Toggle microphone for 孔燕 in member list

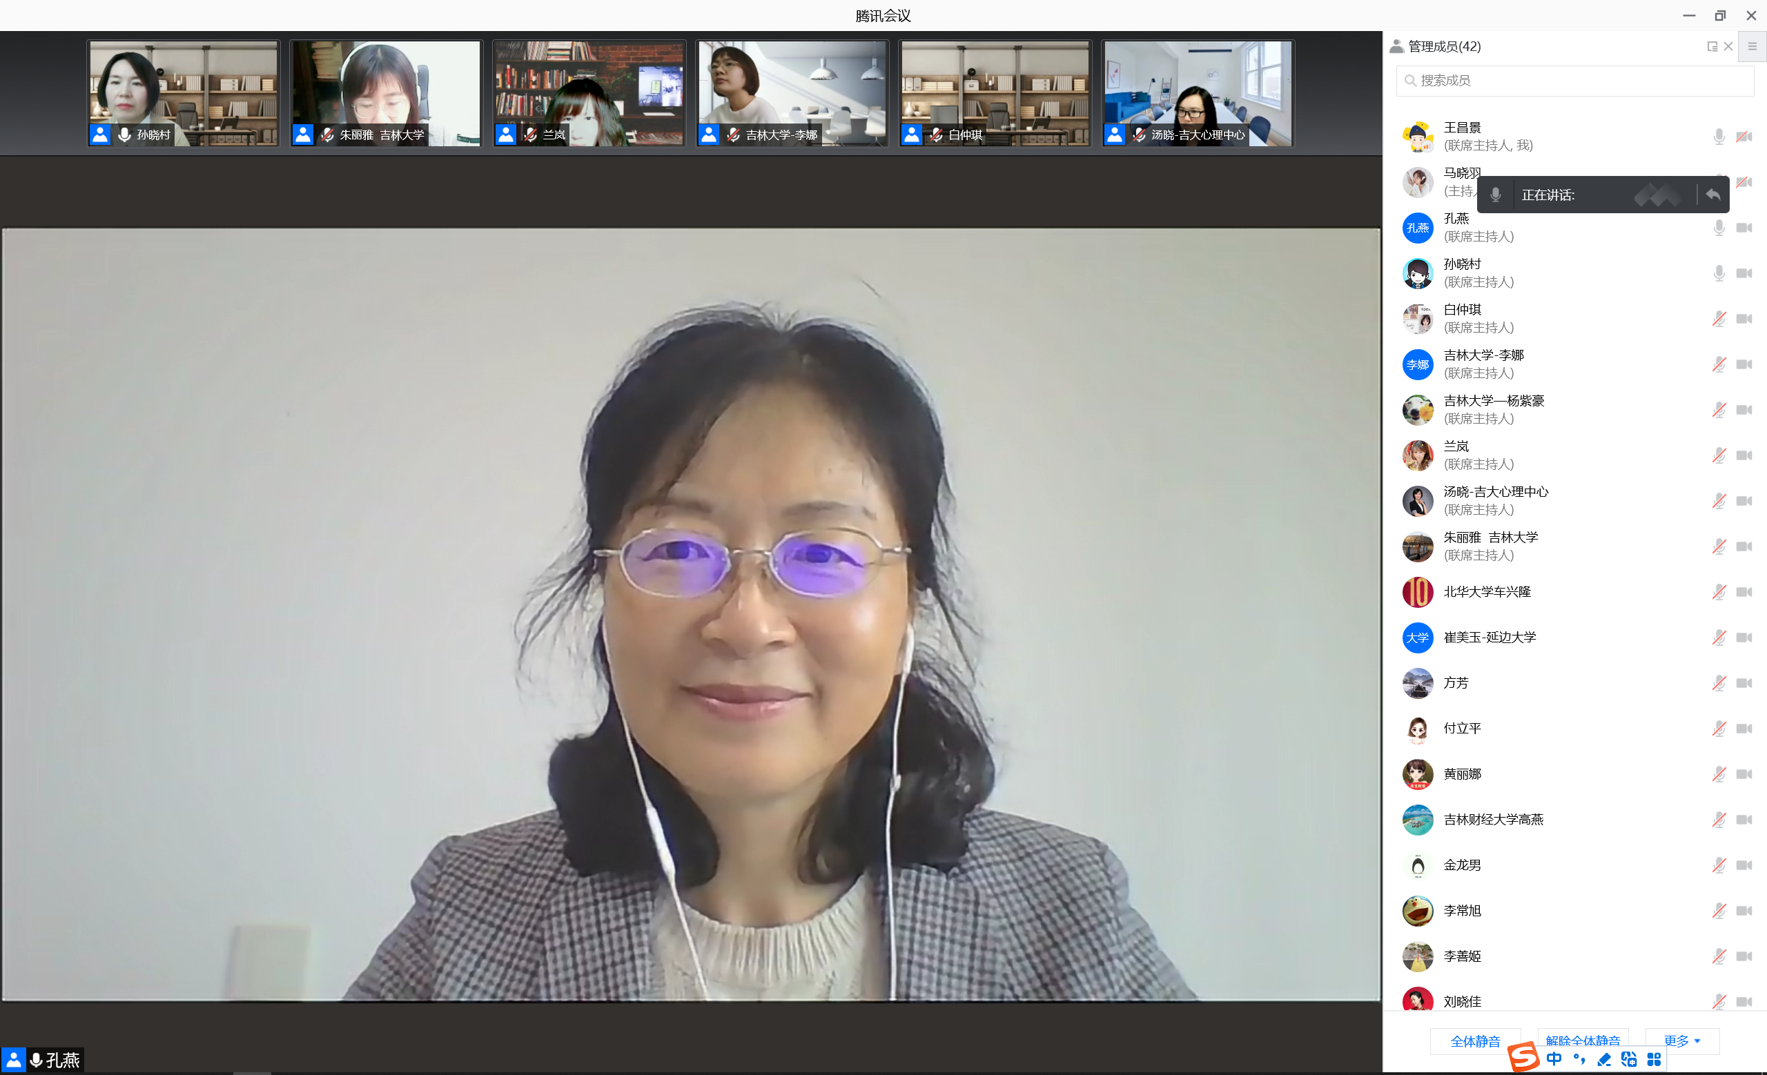1719,228
